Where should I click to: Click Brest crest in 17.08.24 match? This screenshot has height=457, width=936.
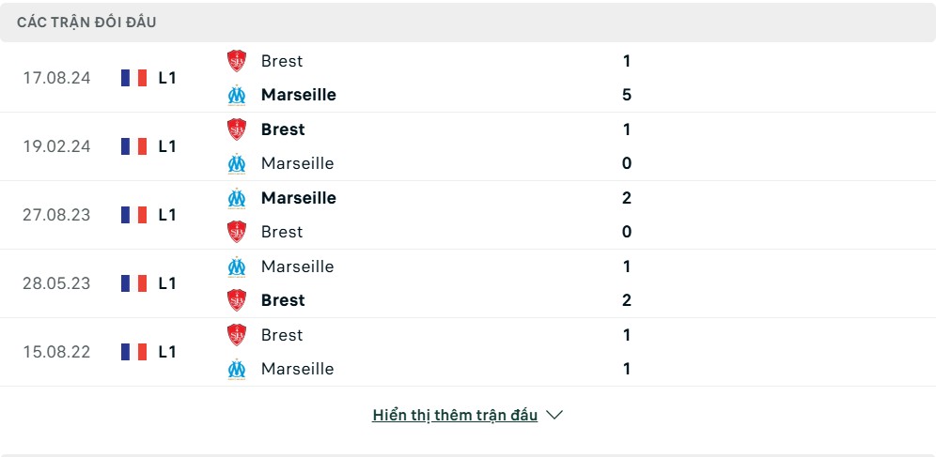[237, 61]
